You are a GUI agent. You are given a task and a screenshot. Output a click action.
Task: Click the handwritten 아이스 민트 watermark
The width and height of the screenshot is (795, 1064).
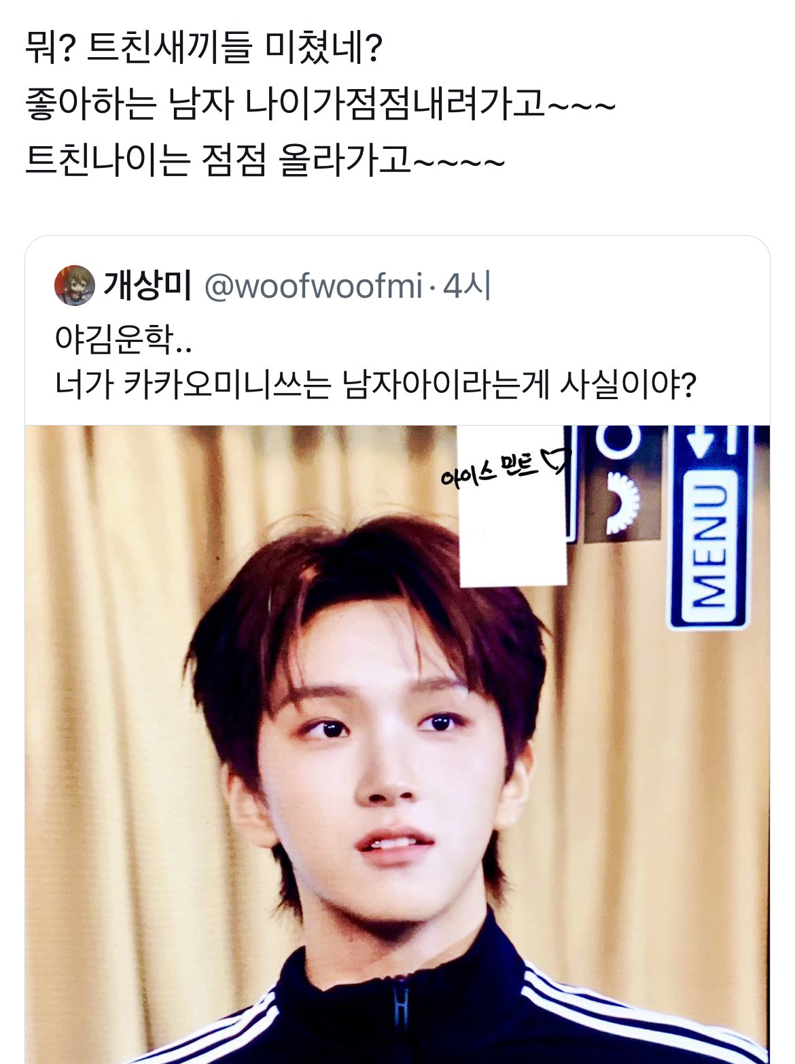pos(489,468)
